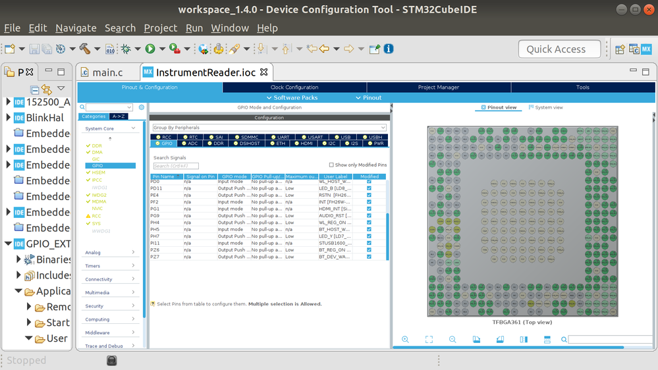Go to last edit location icon
This screenshot has height=370, width=658.
point(312,49)
